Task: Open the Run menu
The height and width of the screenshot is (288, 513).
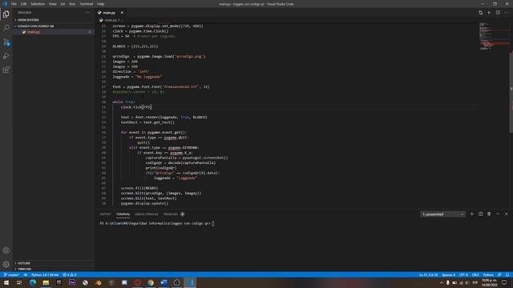Action: (72, 4)
